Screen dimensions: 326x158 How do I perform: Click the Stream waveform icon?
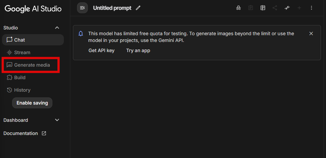point(9,52)
